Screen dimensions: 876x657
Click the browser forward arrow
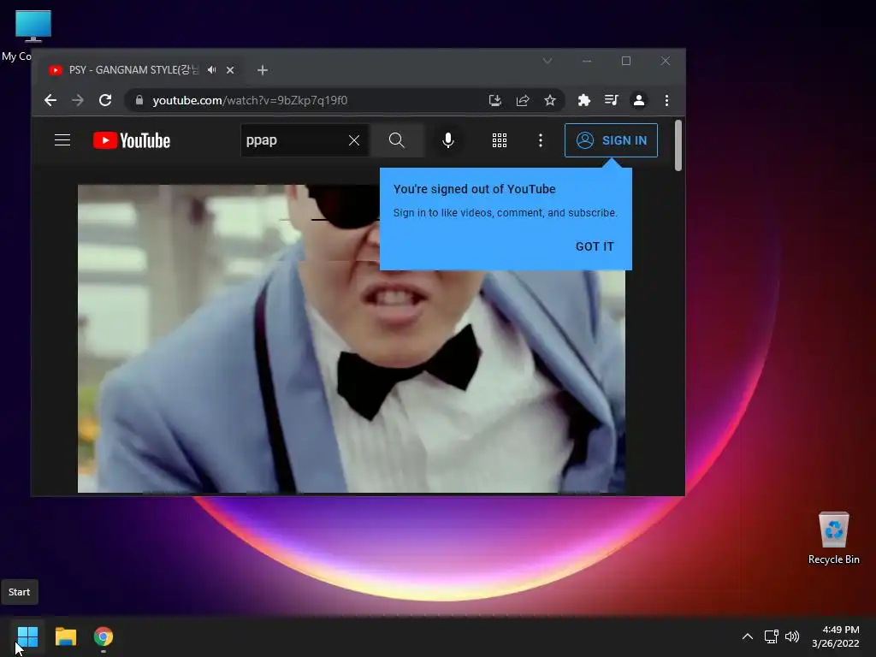point(78,101)
